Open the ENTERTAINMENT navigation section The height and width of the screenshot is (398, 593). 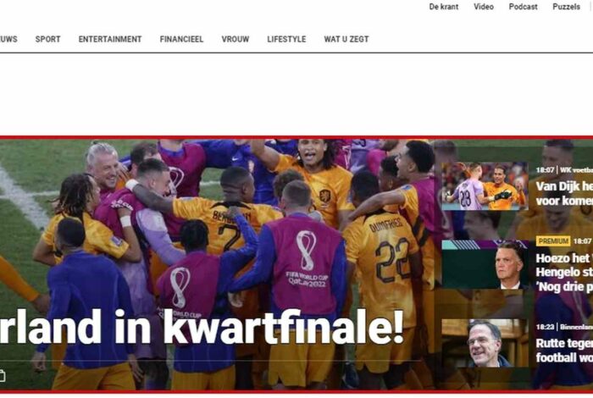pyautogui.click(x=110, y=39)
